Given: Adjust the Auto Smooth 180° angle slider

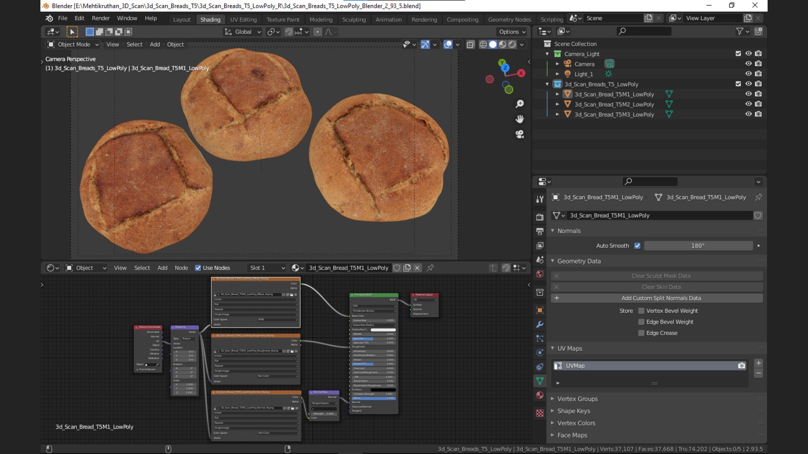Looking at the screenshot, I should tap(699, 245).
